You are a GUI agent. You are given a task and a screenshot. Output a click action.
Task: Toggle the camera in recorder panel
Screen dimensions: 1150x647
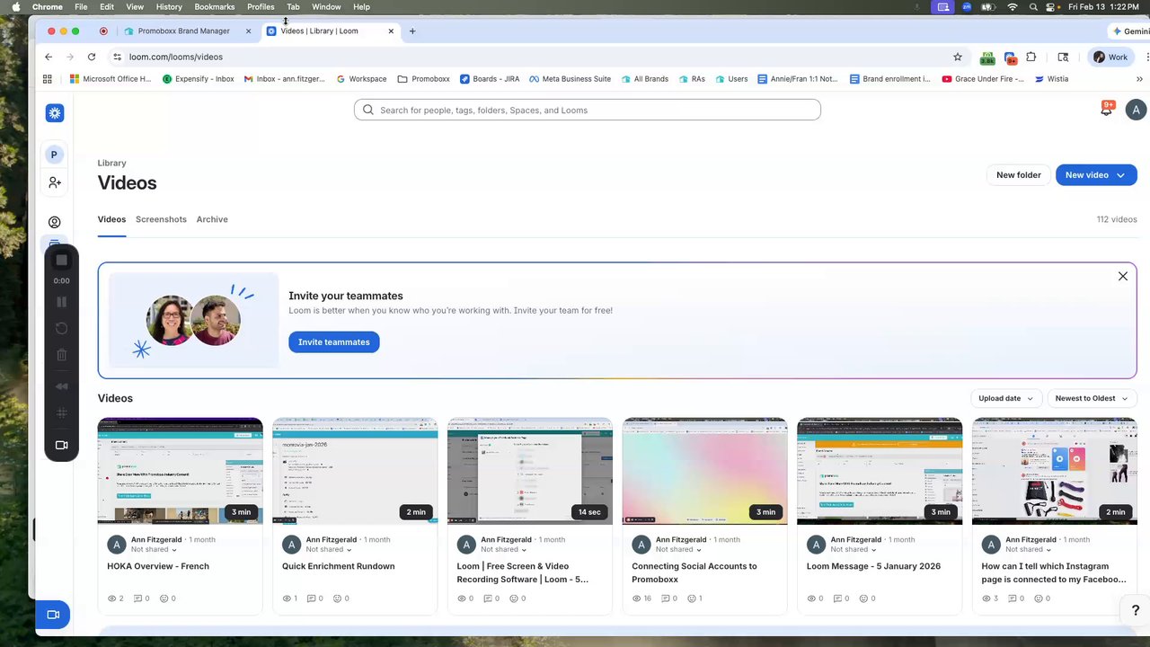[x=62, y=445]
